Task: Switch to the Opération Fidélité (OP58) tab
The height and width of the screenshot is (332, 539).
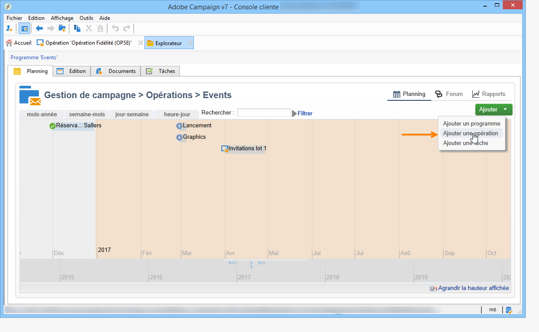Action: click(x=84, y=43)
